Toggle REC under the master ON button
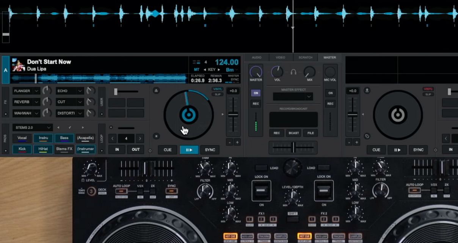458x243 pixels. coord(256,104)
